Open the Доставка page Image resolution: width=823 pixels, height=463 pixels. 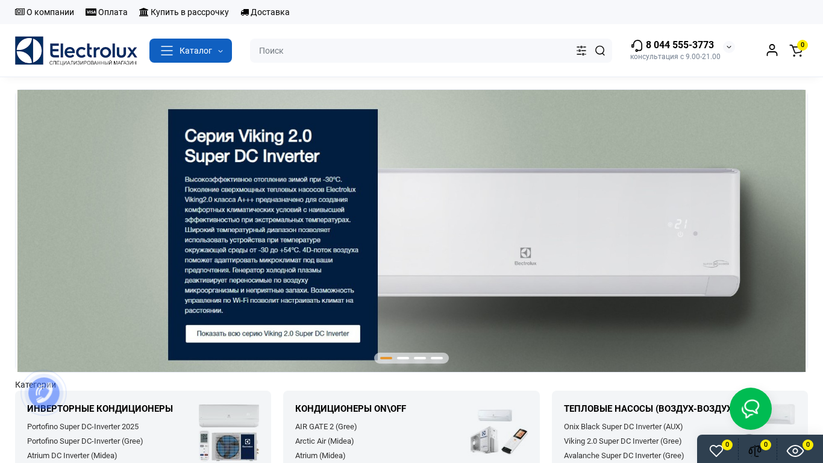(265, 12)
